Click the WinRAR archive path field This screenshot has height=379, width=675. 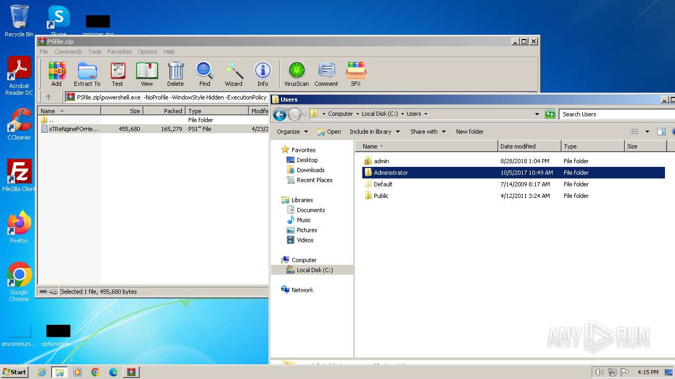pos(167,97)
